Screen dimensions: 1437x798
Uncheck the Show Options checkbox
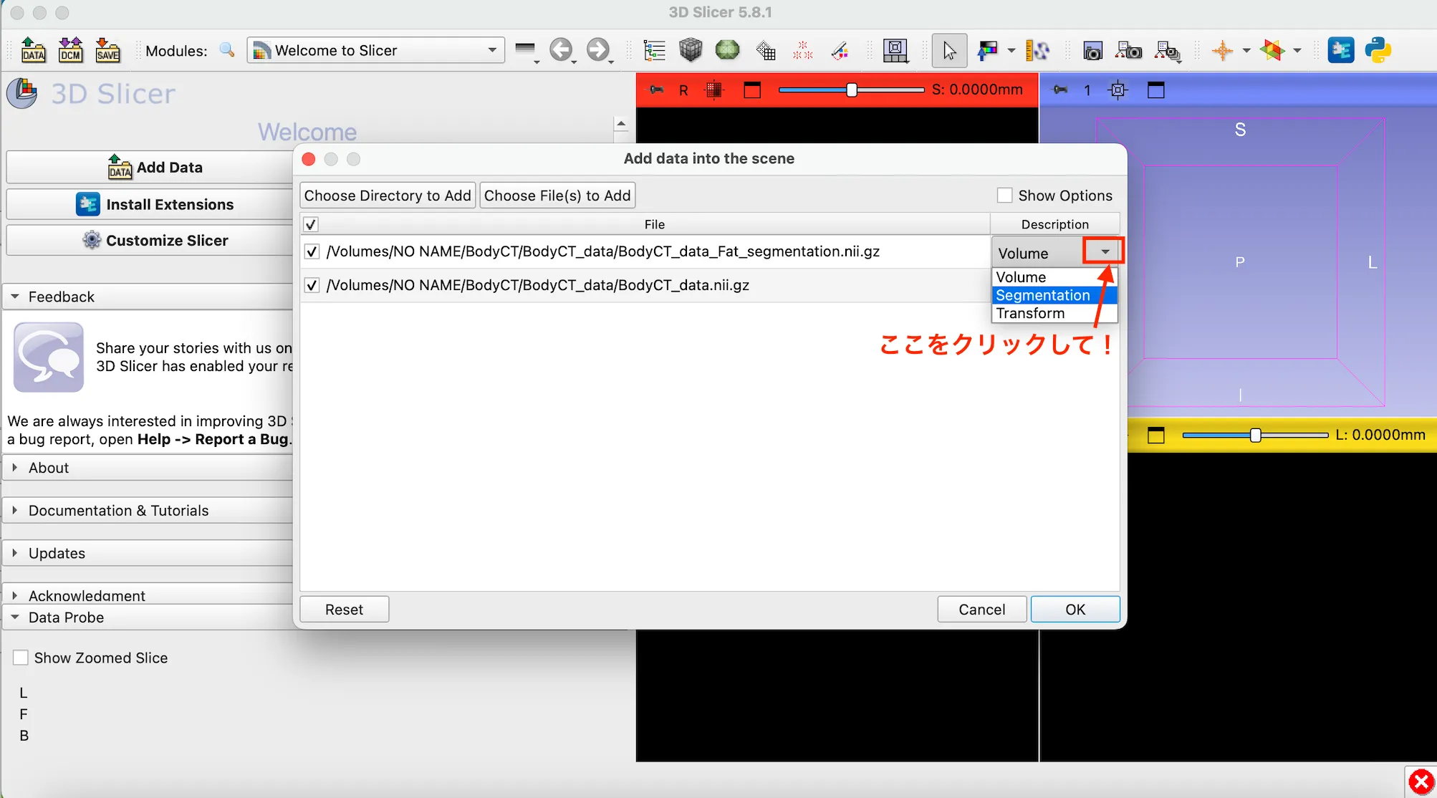(1004, 195)
